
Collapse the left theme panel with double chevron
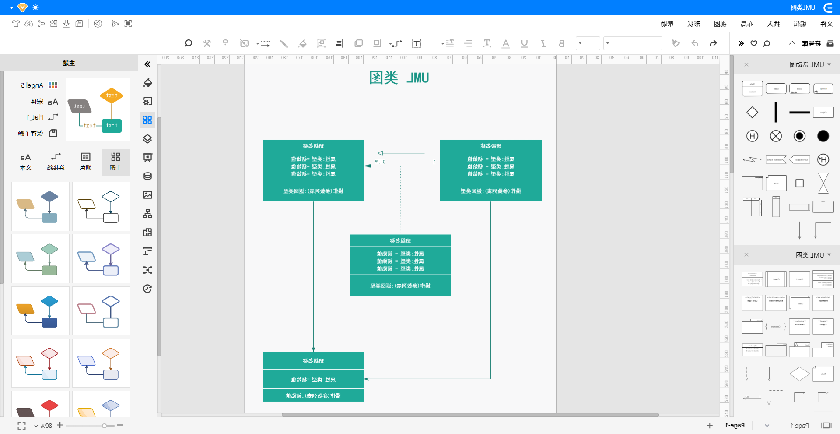tap(147, 64)
